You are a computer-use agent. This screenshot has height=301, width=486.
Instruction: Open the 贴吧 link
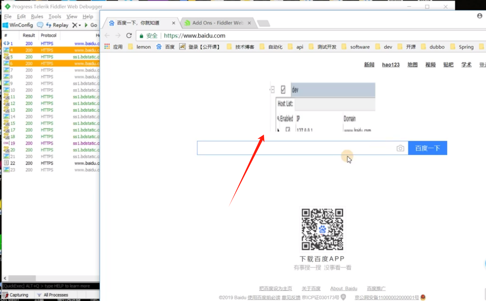(x=448, y=65)
